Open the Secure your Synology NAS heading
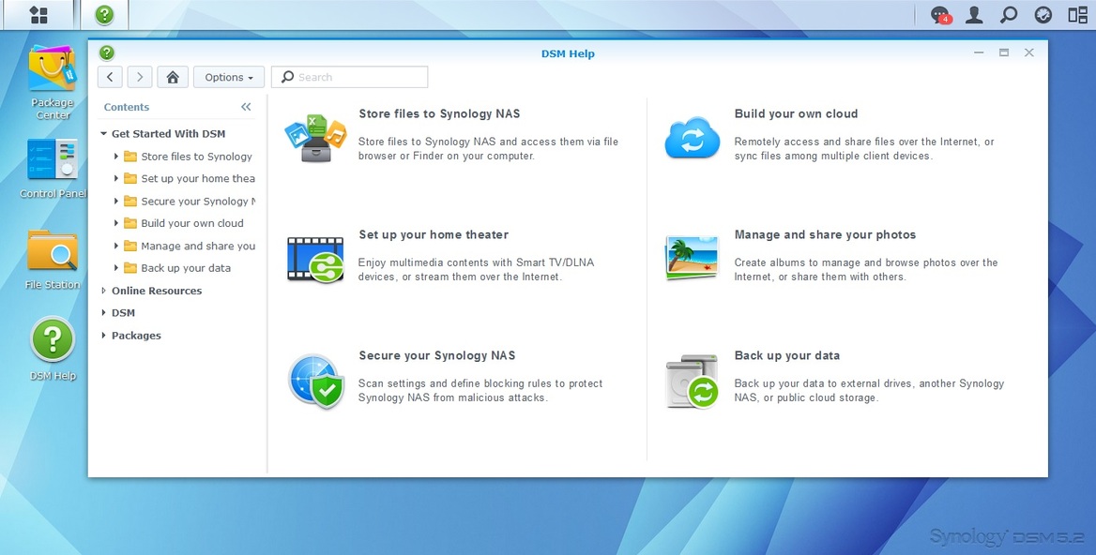1096x555 pixels. (437, 355)
